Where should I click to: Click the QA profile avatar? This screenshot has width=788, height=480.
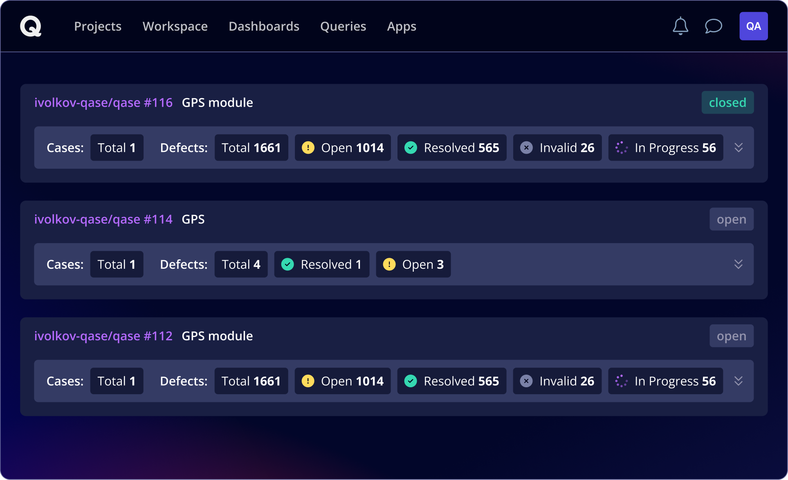coord(753,26)
